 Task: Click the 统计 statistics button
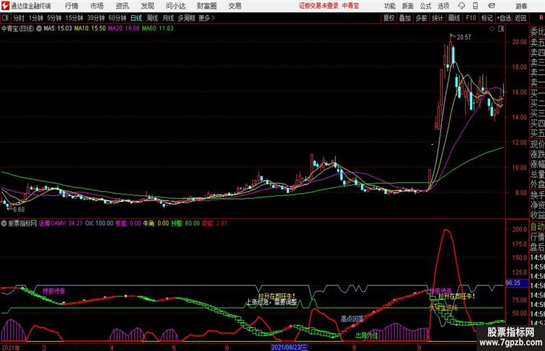click(438, 18)
